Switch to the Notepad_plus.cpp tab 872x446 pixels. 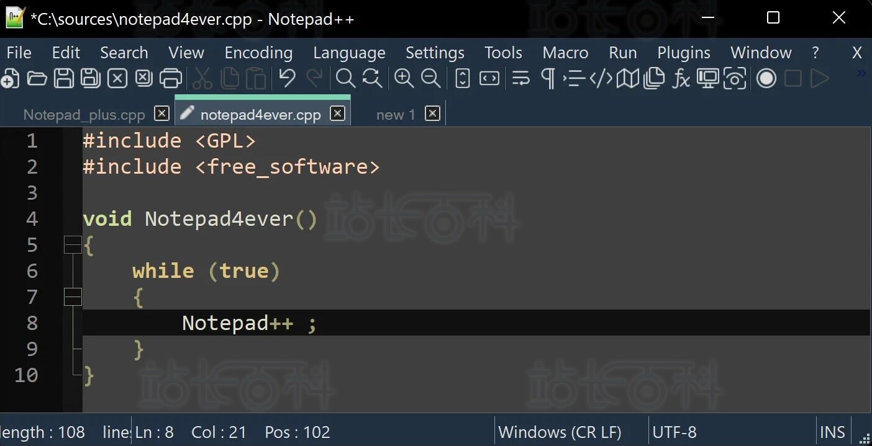pos(84,115)
